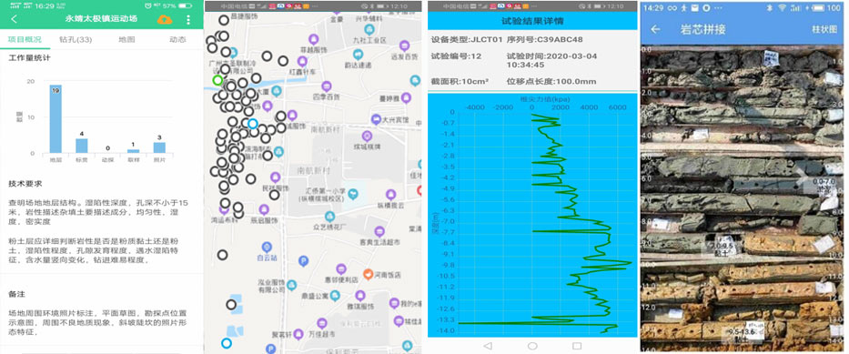Tap the orange 河南饭店 restaurant pin
Viewport: 849px width, 354px height.
click(369, 275)
